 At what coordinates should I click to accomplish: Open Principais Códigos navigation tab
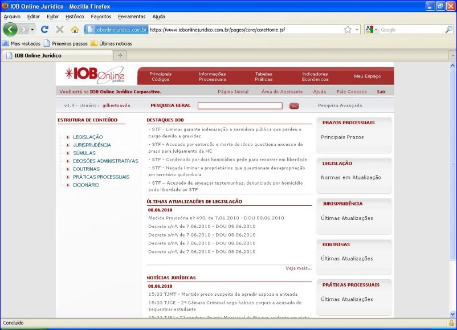(x=161, y=76)
